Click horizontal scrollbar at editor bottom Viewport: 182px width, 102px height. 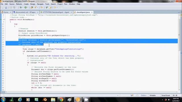[92, 92]
